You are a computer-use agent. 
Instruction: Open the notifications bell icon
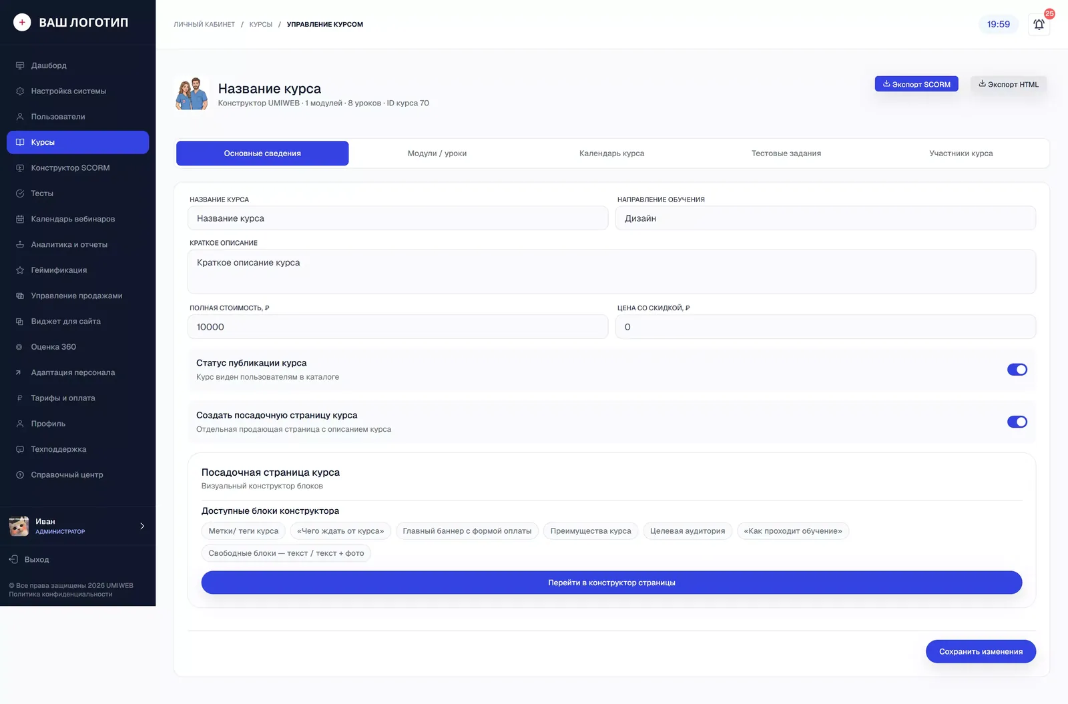[x=1039, y=25]
